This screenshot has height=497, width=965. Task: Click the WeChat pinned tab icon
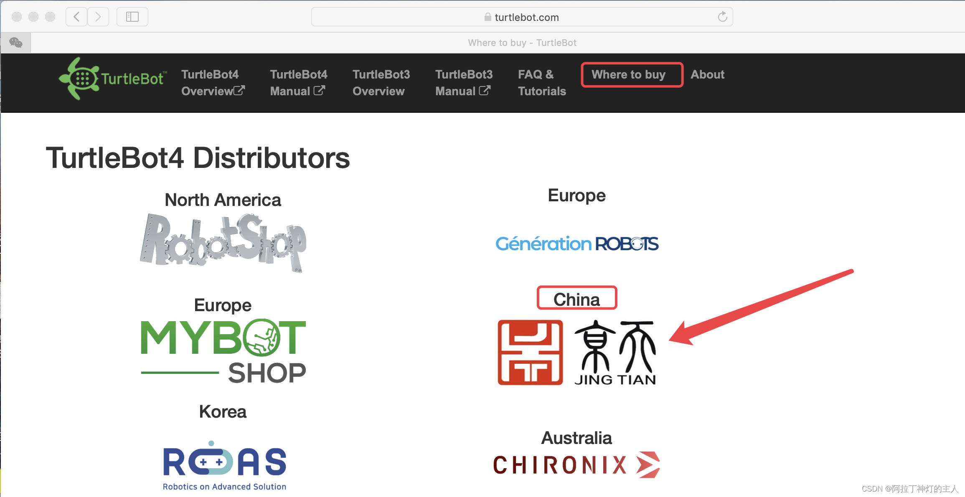point(16,43)
